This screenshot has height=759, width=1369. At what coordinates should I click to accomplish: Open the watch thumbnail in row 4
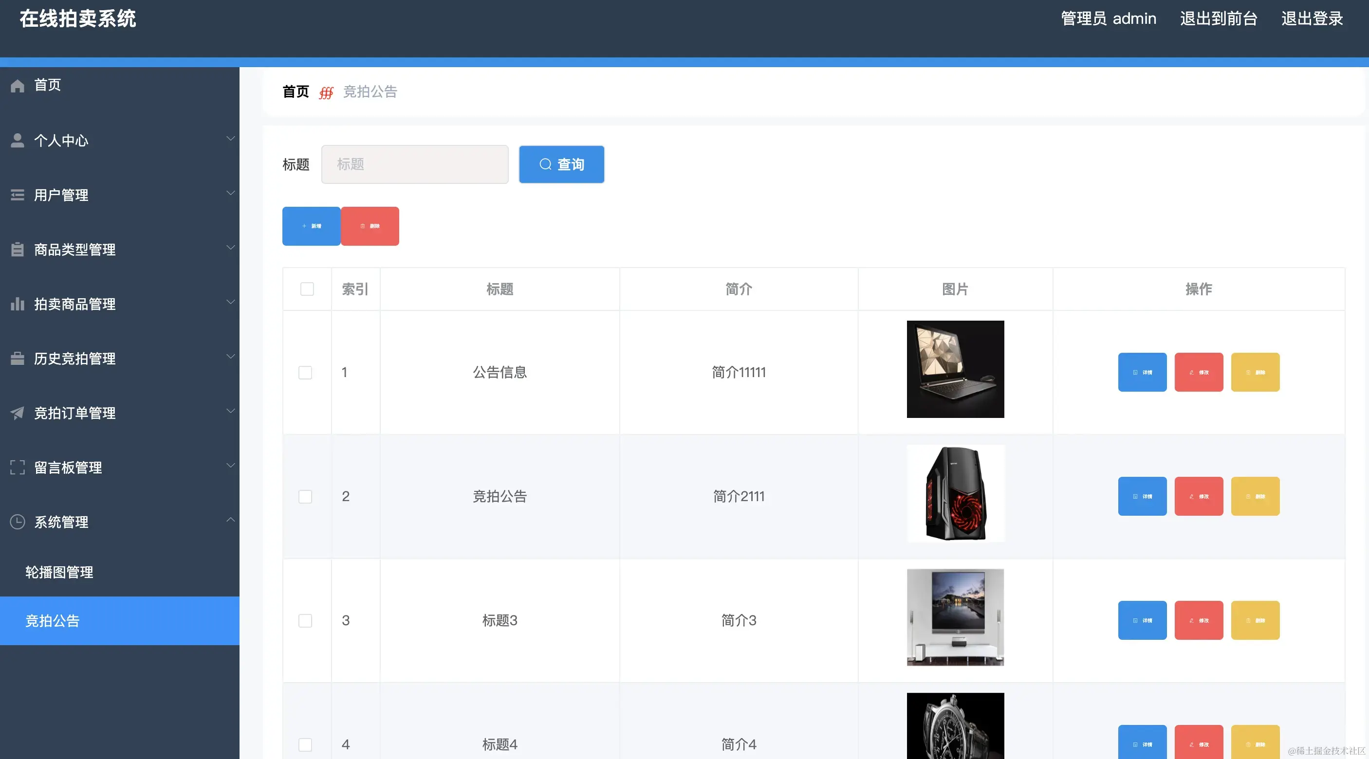956,726
